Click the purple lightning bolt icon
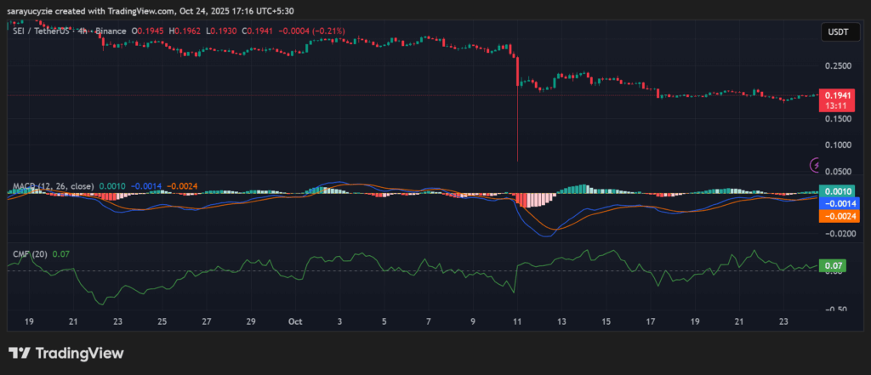The image size is (871, 375). (817, 164)
